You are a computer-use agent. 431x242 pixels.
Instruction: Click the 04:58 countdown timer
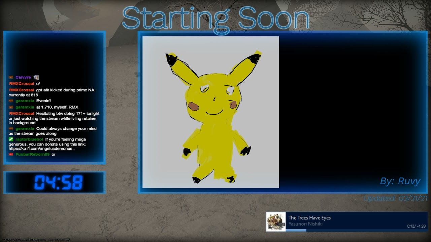tap(59, 183)
